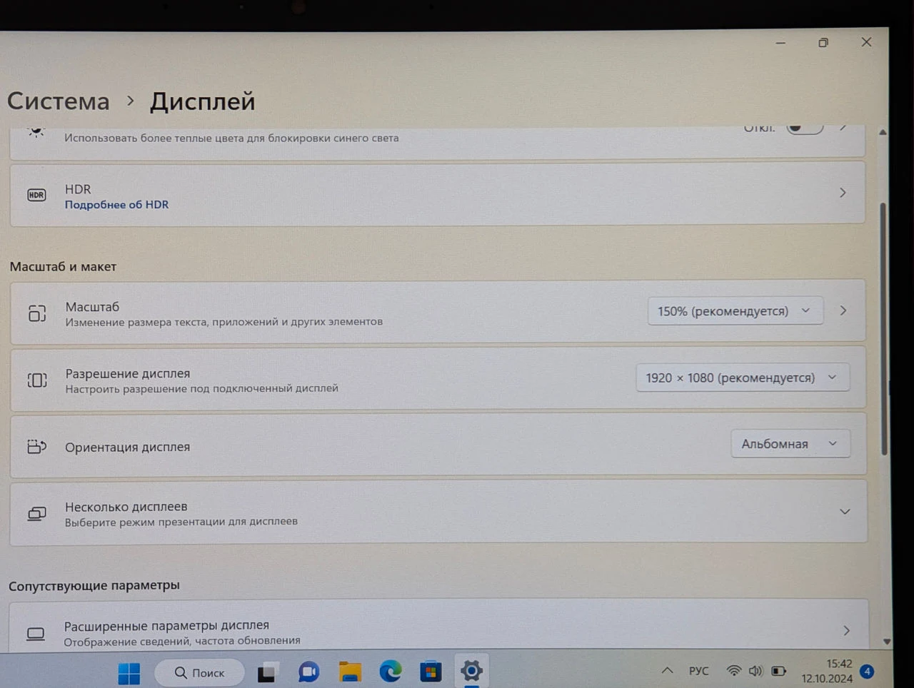The height and width of the screenshot is (688, 914).
Task: Open HDR settings row chevron
Action: tap(843, 193)
